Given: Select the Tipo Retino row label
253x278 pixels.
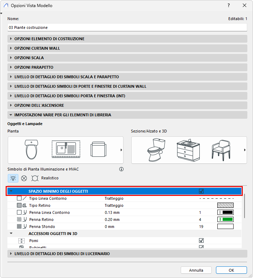Looking at the screenshot, I should coord(40,205).
